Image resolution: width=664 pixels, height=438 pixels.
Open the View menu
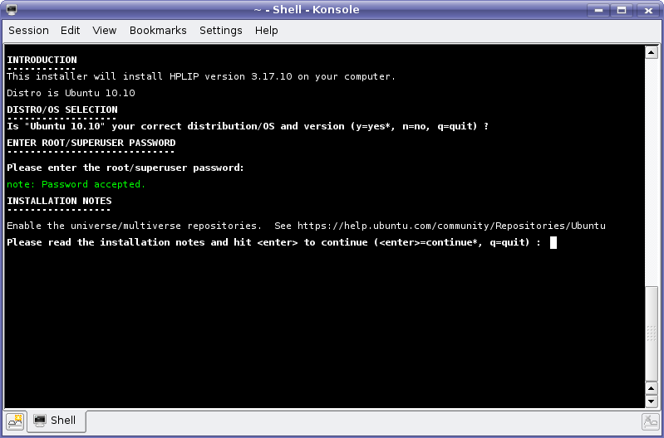click(x=105, y=30)
